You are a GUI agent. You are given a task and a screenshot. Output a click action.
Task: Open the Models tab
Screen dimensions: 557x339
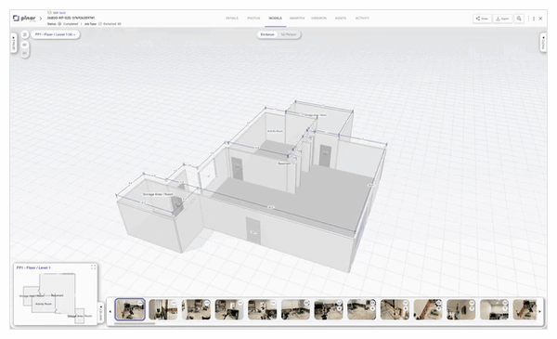[276, 19]
